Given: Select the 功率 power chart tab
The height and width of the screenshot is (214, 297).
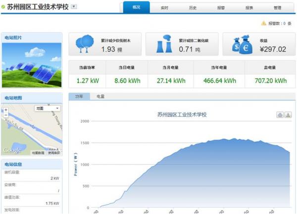Looking at the screenshot, I should (x=79, y=96).
